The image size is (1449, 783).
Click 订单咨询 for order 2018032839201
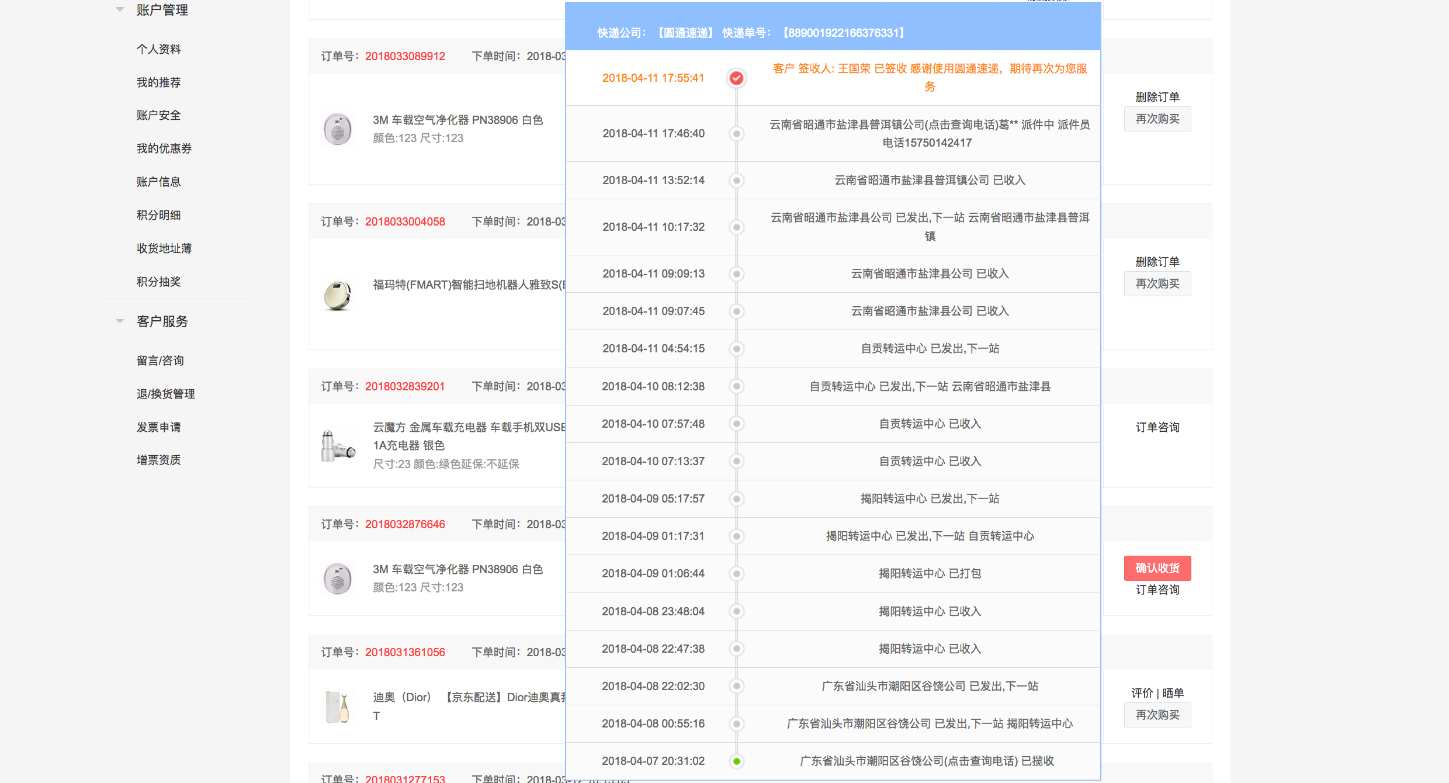click(x=1157, y=427)
